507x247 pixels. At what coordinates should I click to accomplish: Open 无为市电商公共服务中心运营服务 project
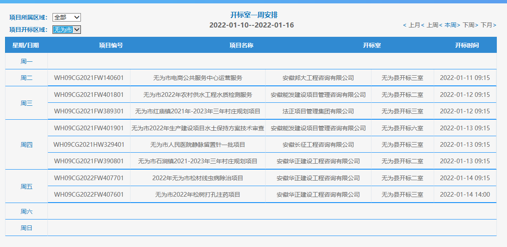pyautogui.click(x=198, y=78)
